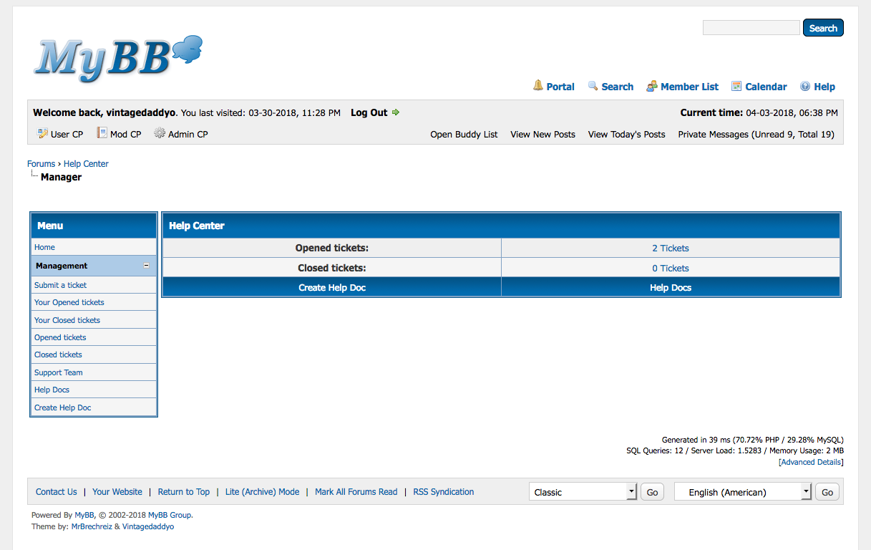Open Submit a ticket in menu
The height and width of the screenshot is (550, 871).
point(61,285)
